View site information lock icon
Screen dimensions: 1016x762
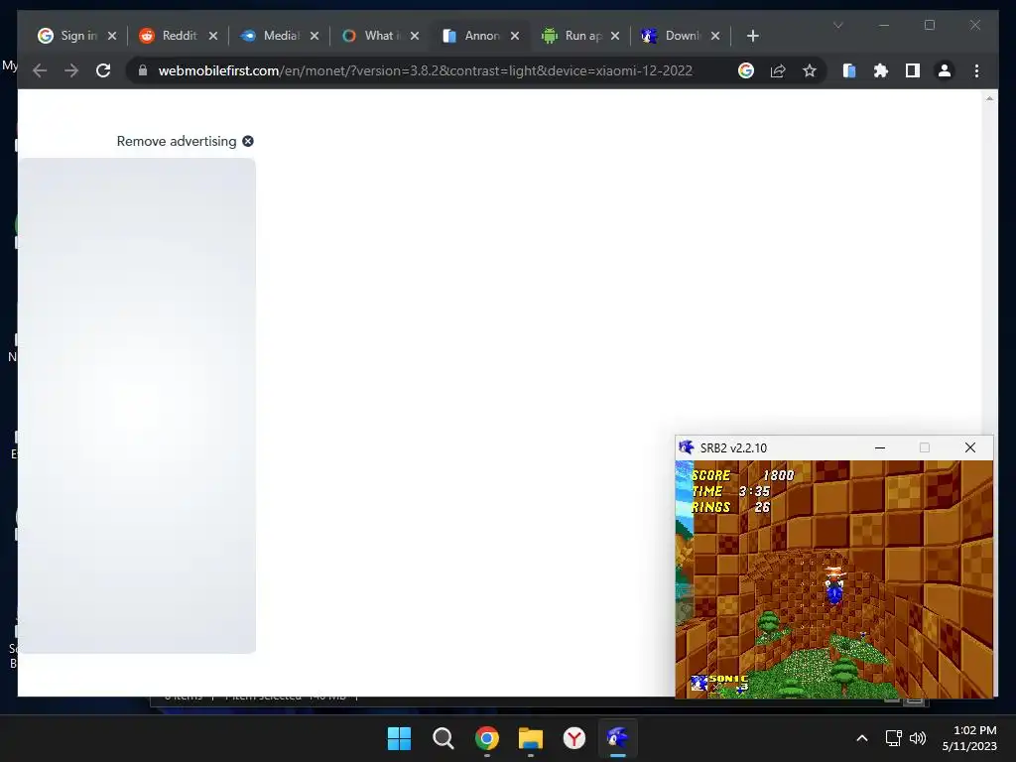[143, 70]
